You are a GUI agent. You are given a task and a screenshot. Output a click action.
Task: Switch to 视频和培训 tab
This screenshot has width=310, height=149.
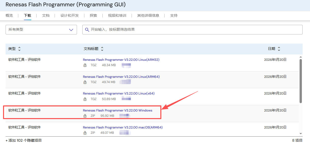(117, 15)
